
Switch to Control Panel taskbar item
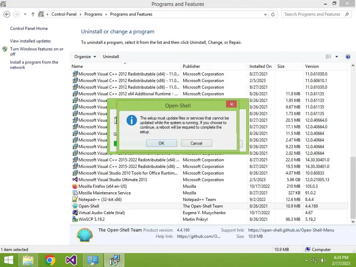(92, 260)
